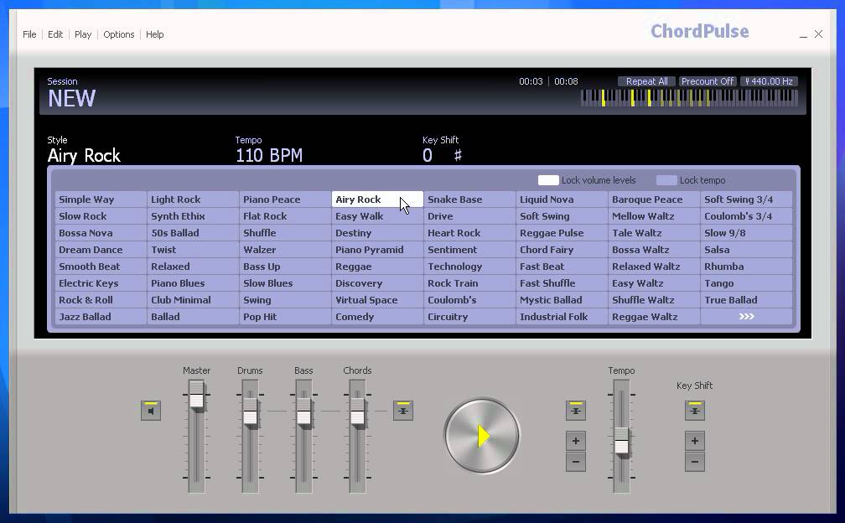Choose the Reggae Waltz style
845x523 pixels.
pos(654,317)
